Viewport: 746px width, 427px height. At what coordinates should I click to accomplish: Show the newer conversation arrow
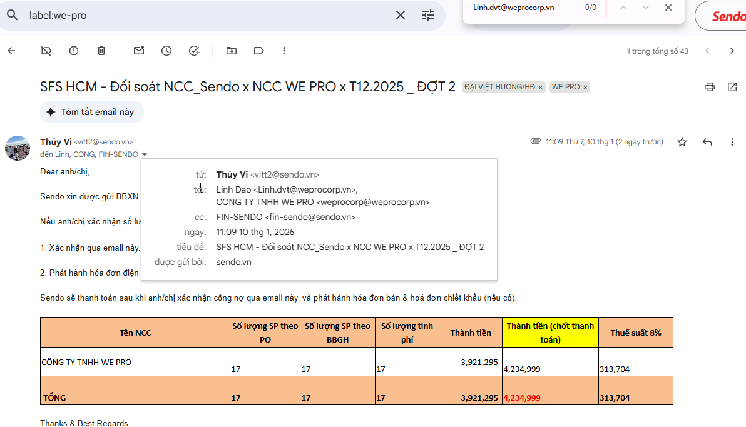(x=707, y=51)
